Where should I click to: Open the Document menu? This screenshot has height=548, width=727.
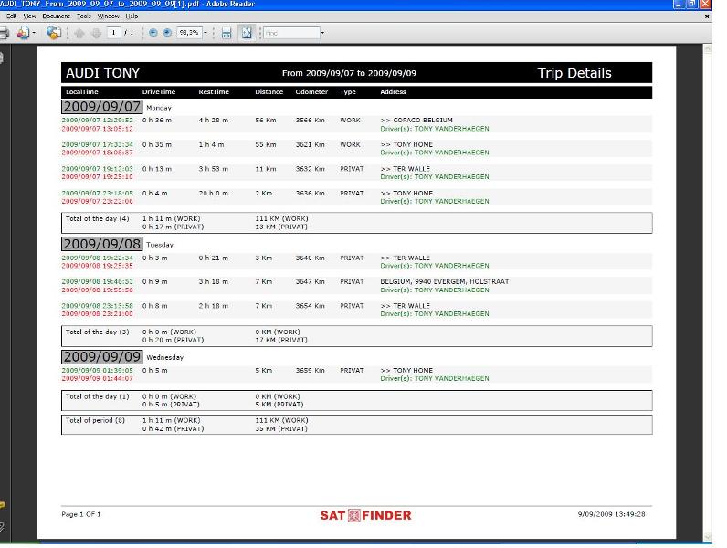57,16
